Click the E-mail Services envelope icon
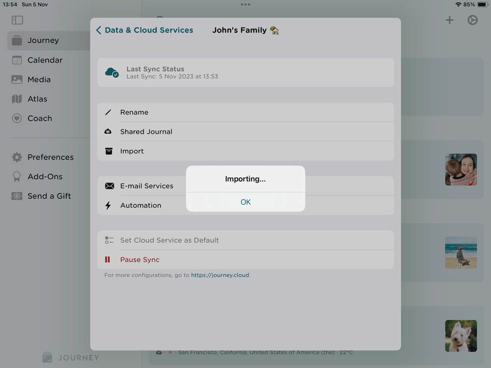The height and width of the screenshot is (368, 491). (109, 186)
